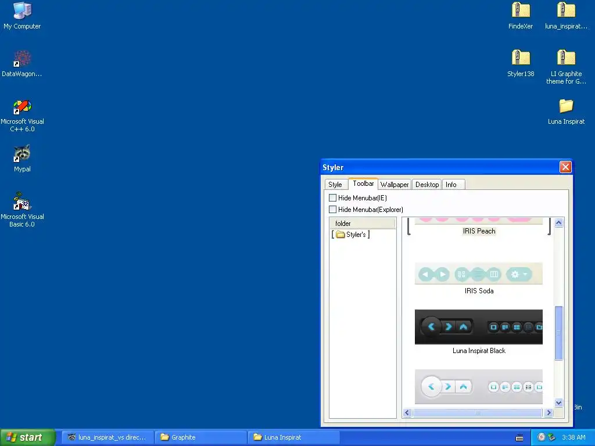Switch to luna_inspirat_vs taskbar window
Screen dimensions: 595x446
(107, 437)
